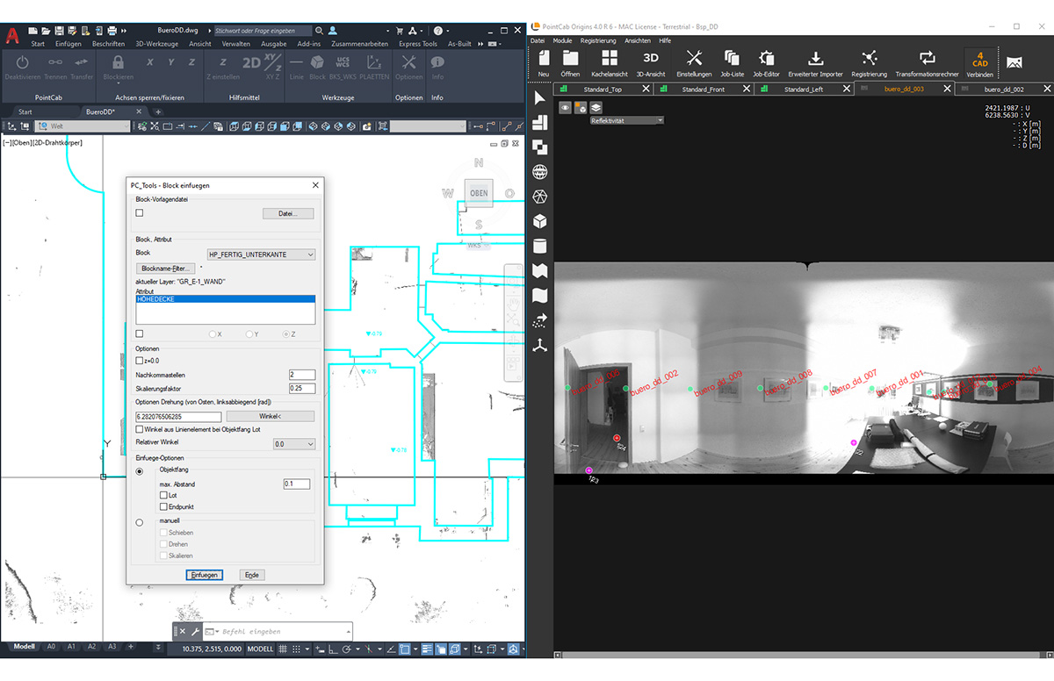Enable the z=0.0 checkbox
This screenshot has width=1054, height=681.
(138, 361)
